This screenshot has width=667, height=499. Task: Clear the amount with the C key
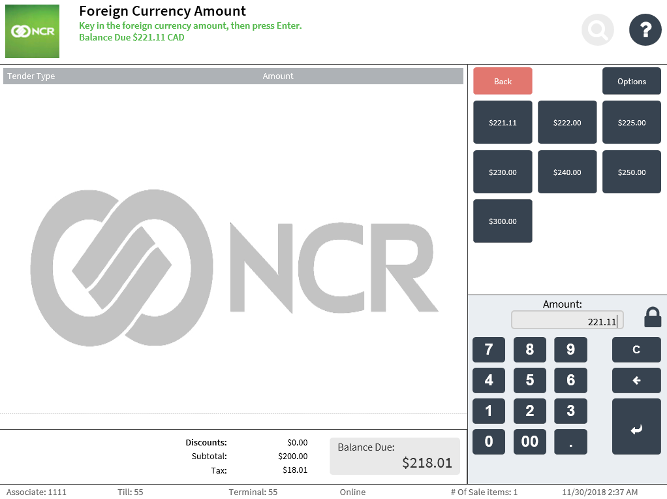(636, 349)
